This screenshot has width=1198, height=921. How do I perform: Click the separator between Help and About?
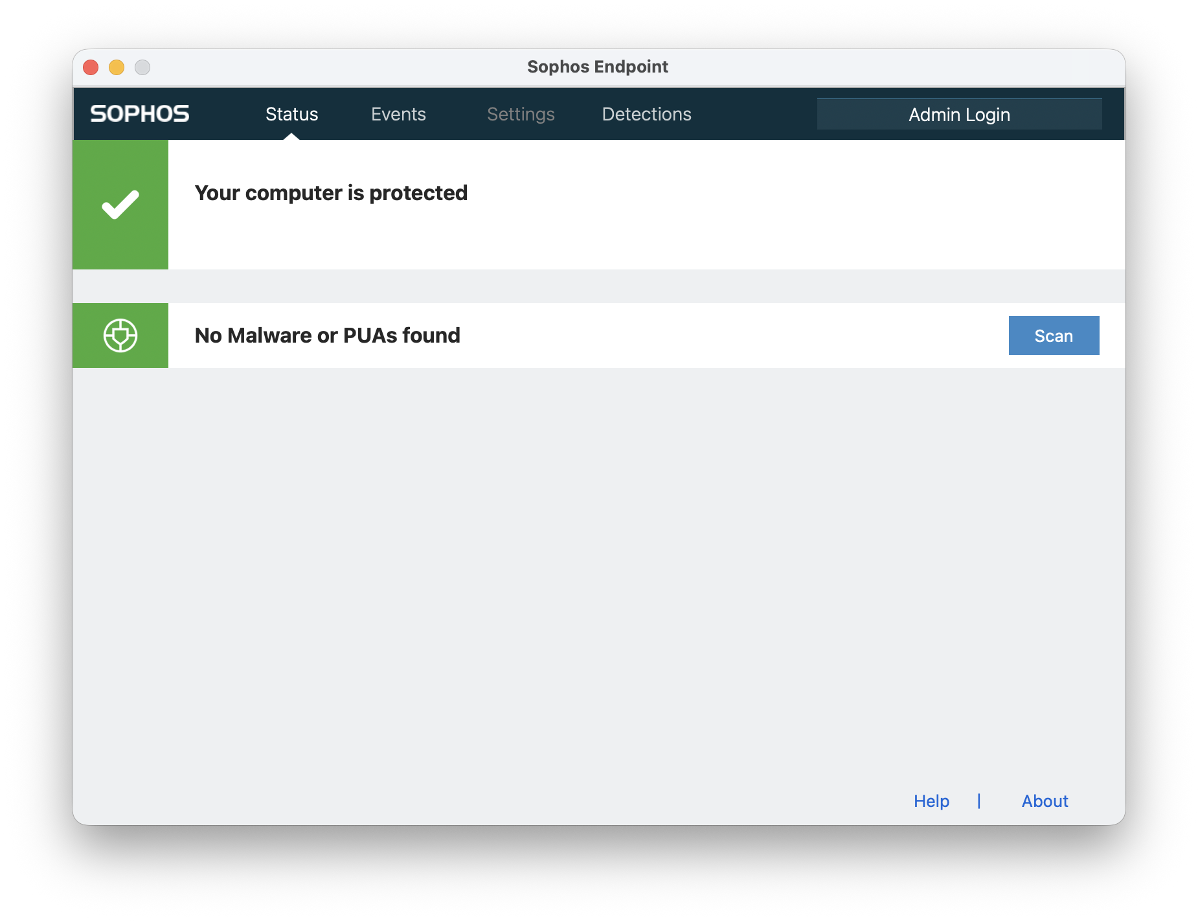[x=979, y=801]
